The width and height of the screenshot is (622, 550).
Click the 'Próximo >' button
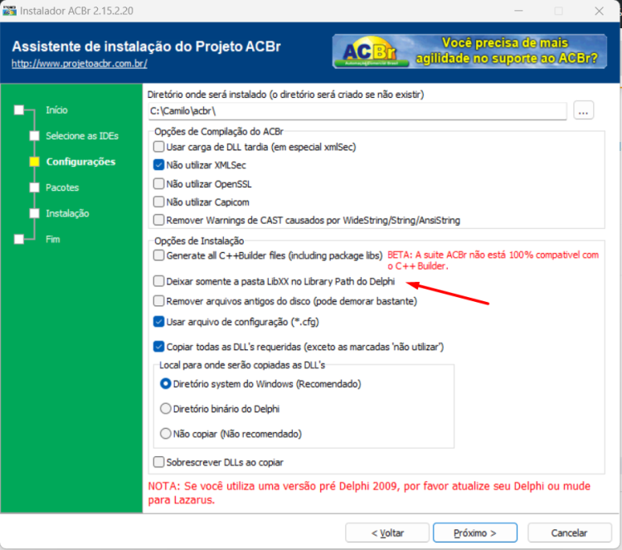coord(475,533)
